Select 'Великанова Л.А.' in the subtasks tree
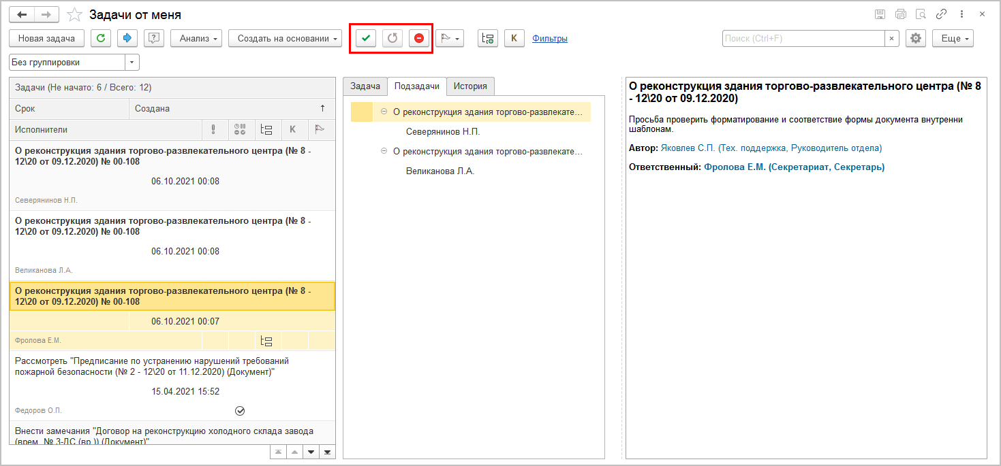 [440, 171]
